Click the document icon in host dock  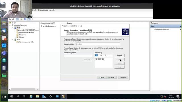[4, 68]
